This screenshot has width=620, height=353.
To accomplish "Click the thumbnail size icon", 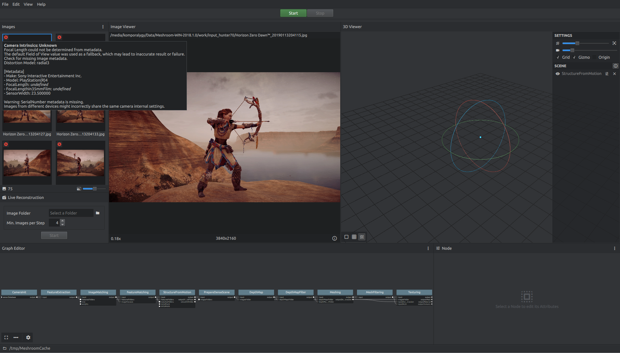I will tap(79, 189).
